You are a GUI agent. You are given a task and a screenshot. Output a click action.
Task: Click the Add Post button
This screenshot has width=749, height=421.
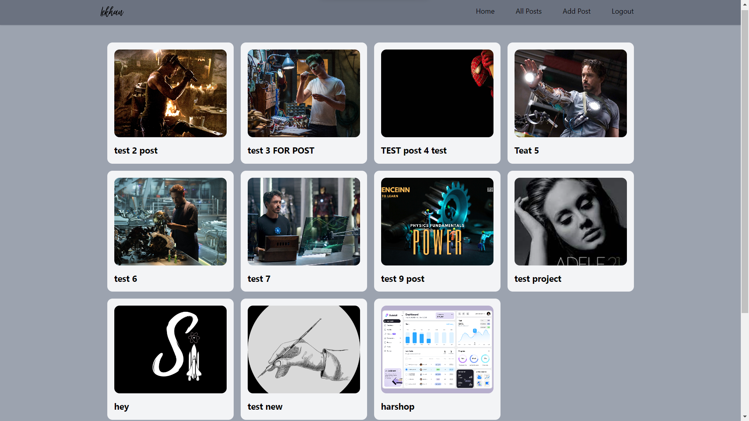pyautogui.click(x=576, y=11)
